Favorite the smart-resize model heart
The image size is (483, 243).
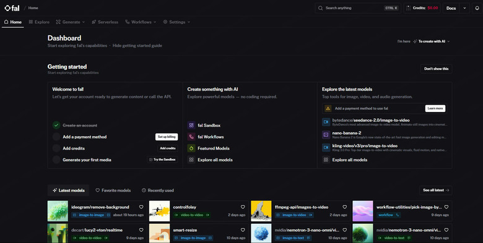click(x=243, y=230)
